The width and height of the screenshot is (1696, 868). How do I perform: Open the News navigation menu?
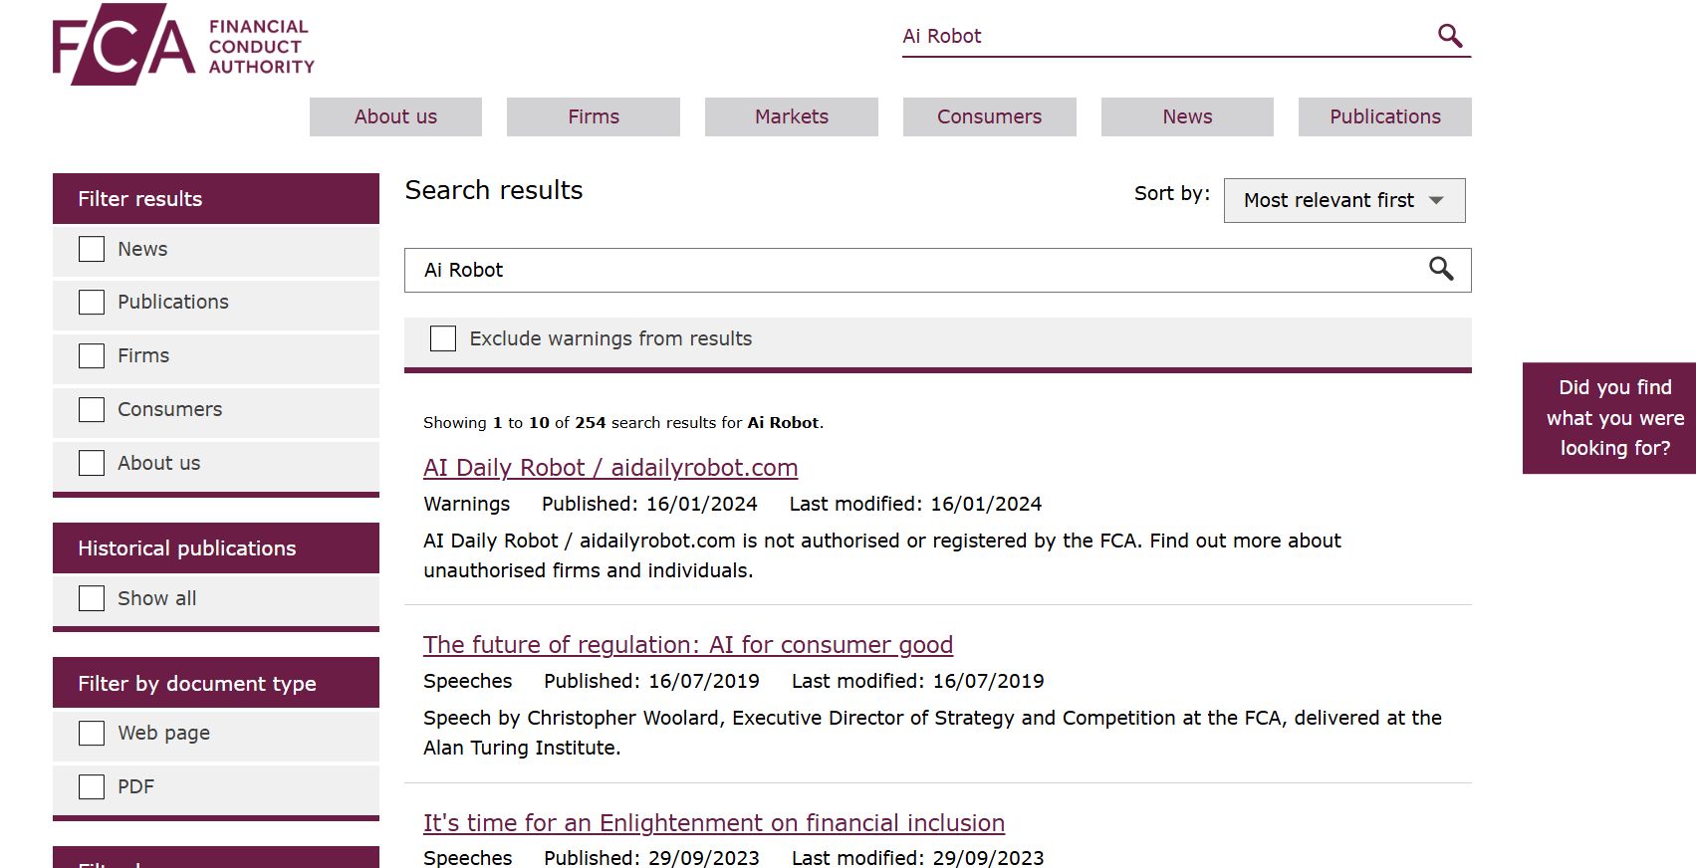[x=1187, y=116]
